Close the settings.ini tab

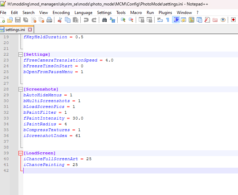point(30,30)
